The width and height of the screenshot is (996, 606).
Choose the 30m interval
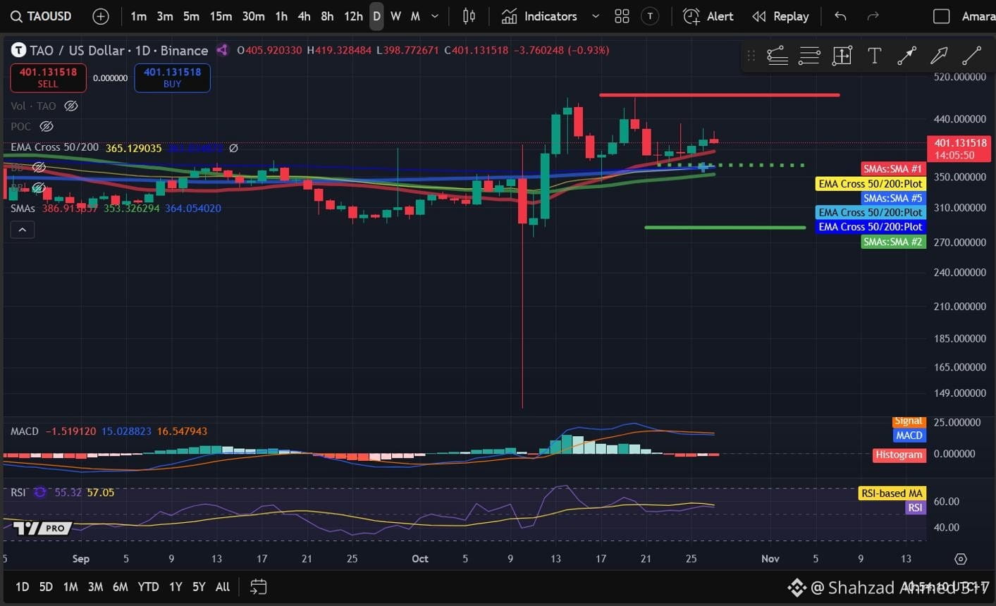253,16
